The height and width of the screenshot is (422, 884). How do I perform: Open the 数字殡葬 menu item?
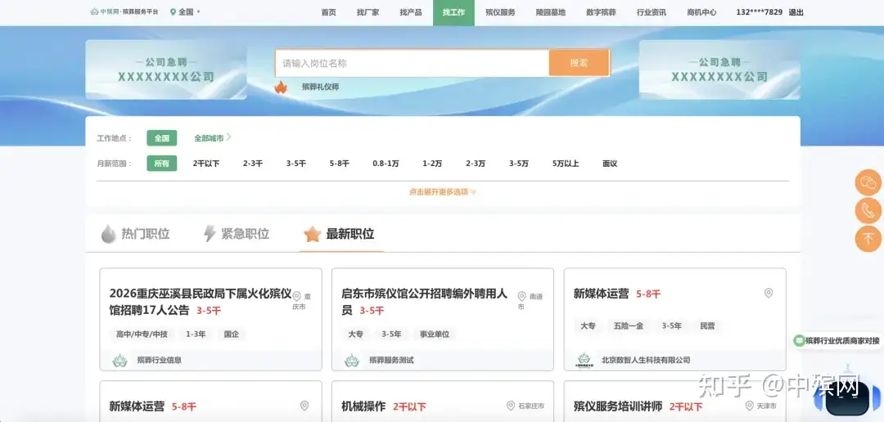pos(601,12)
